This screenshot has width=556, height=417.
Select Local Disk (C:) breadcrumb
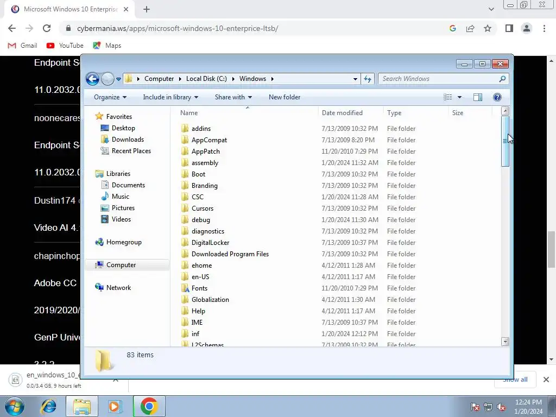click(x=206, y=79)
